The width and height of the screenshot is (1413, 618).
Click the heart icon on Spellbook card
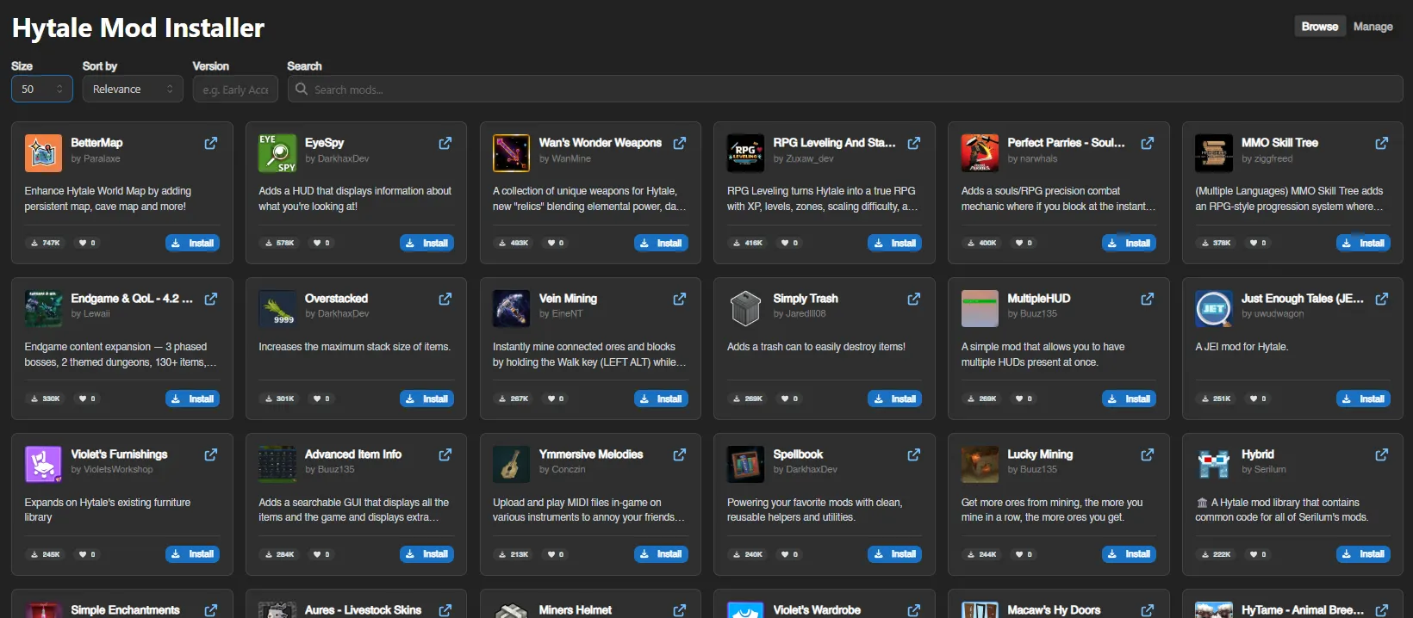(x=785, y=555)
